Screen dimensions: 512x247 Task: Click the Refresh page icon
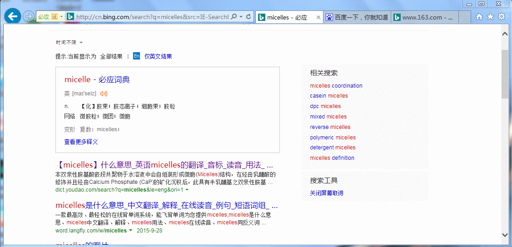249,17
